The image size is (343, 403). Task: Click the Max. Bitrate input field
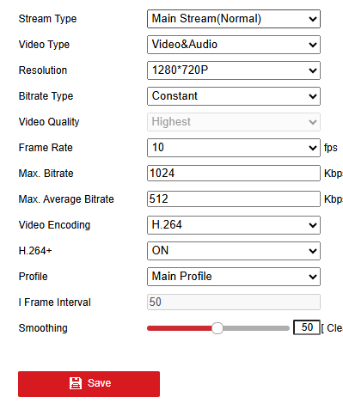coord(234,173)
